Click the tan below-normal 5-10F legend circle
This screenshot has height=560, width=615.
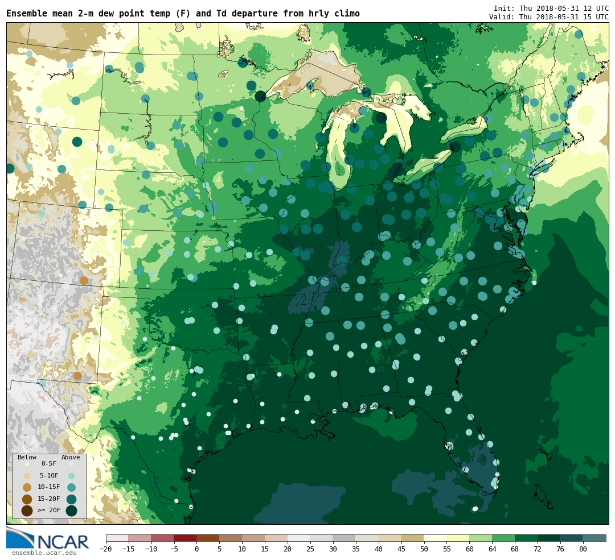pyautogui.click(x=27, y=476)
